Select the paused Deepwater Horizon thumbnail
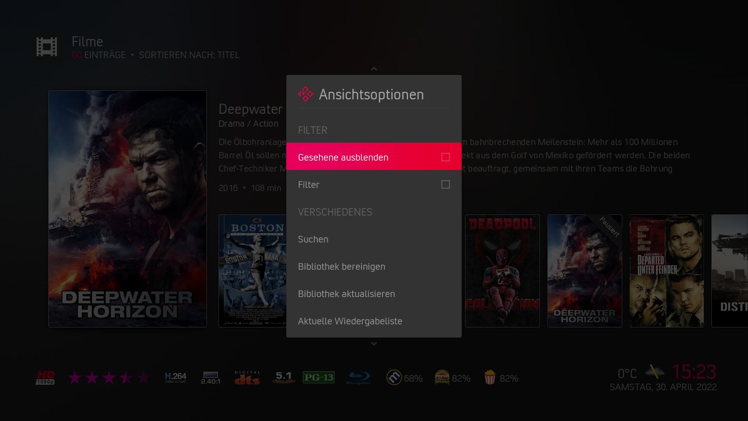 tap(585, 271)
